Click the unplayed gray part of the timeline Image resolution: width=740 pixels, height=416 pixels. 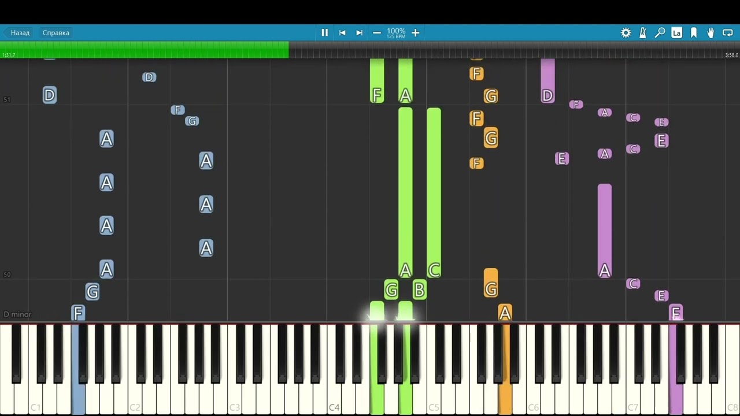[515, 50]
